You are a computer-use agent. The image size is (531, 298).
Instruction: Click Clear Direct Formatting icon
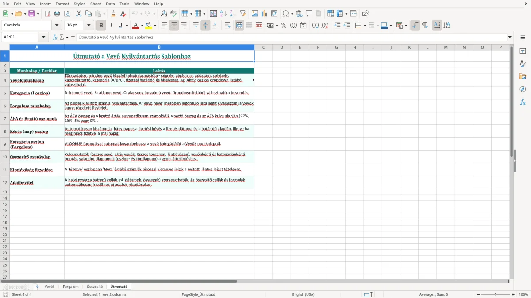(123, 14)
